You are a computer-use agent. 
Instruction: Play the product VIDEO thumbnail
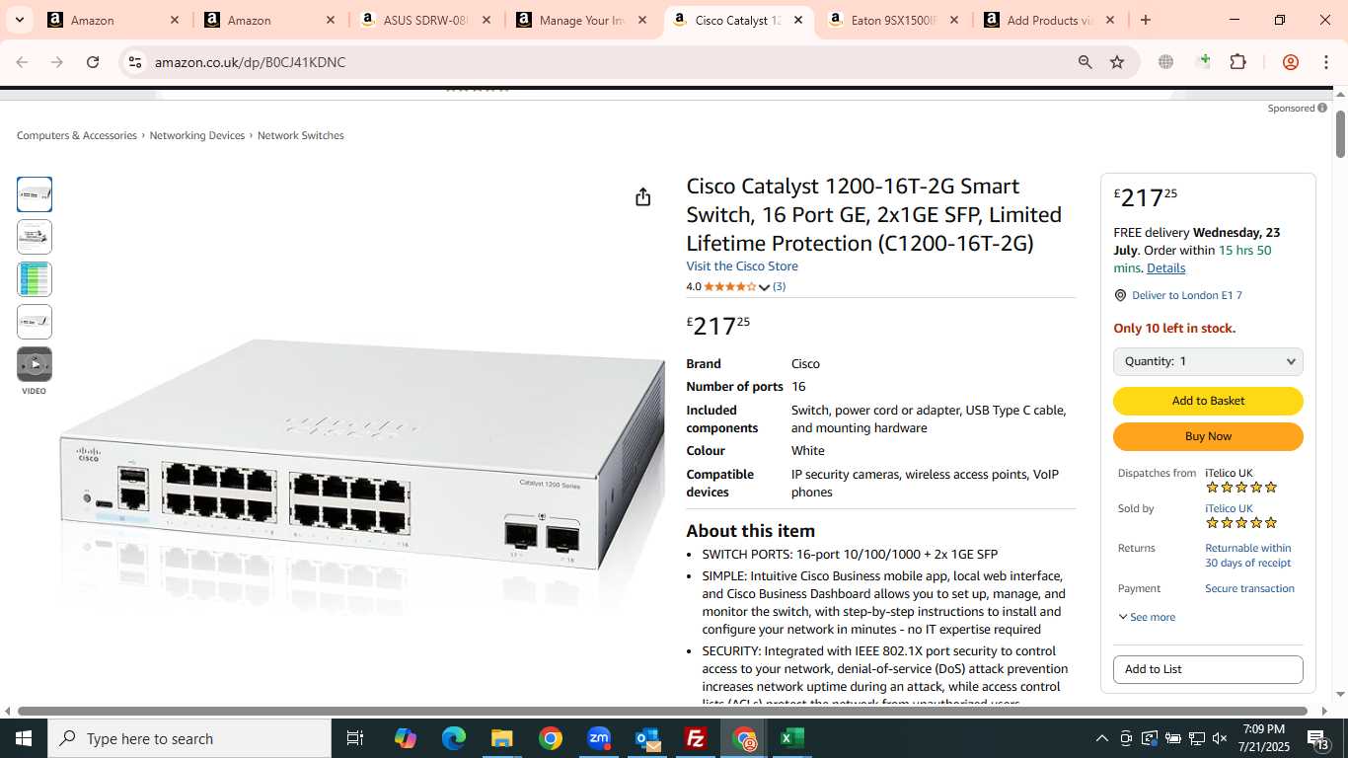(x=35, y=364)
